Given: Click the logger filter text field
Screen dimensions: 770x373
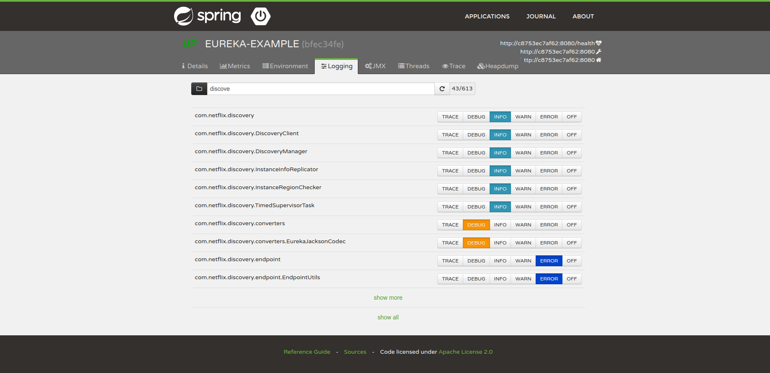Looking at the screenshot, I should [x=320, y=89].
